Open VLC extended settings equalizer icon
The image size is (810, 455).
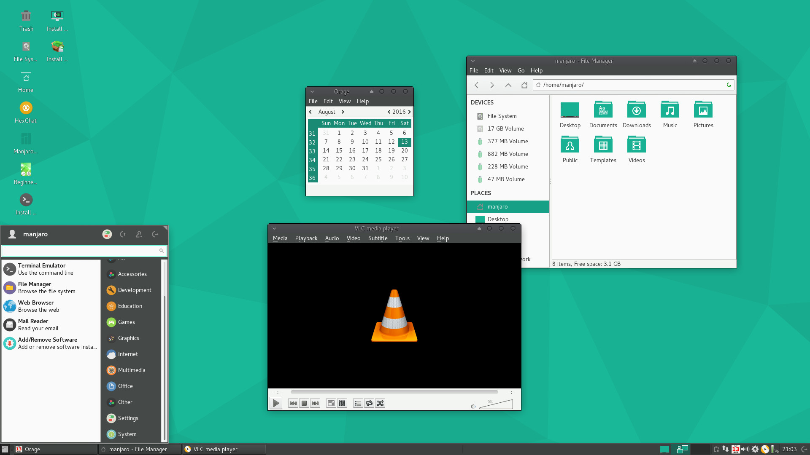[x=342, y=403]
